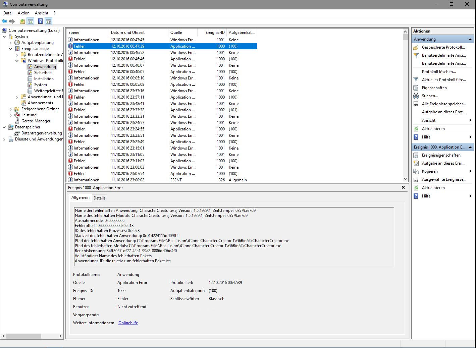Click the folder-up toolbar icon
The width and height of the screenshot is (476, 348).
point(22,21)
